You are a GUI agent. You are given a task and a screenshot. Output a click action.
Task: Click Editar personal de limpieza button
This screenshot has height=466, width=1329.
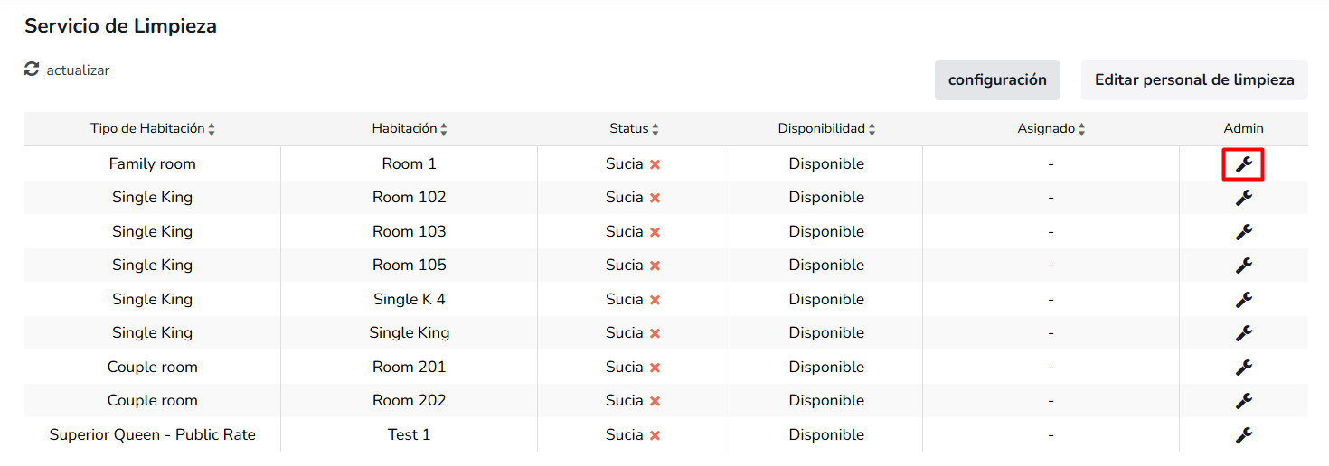click(1194, 79)
